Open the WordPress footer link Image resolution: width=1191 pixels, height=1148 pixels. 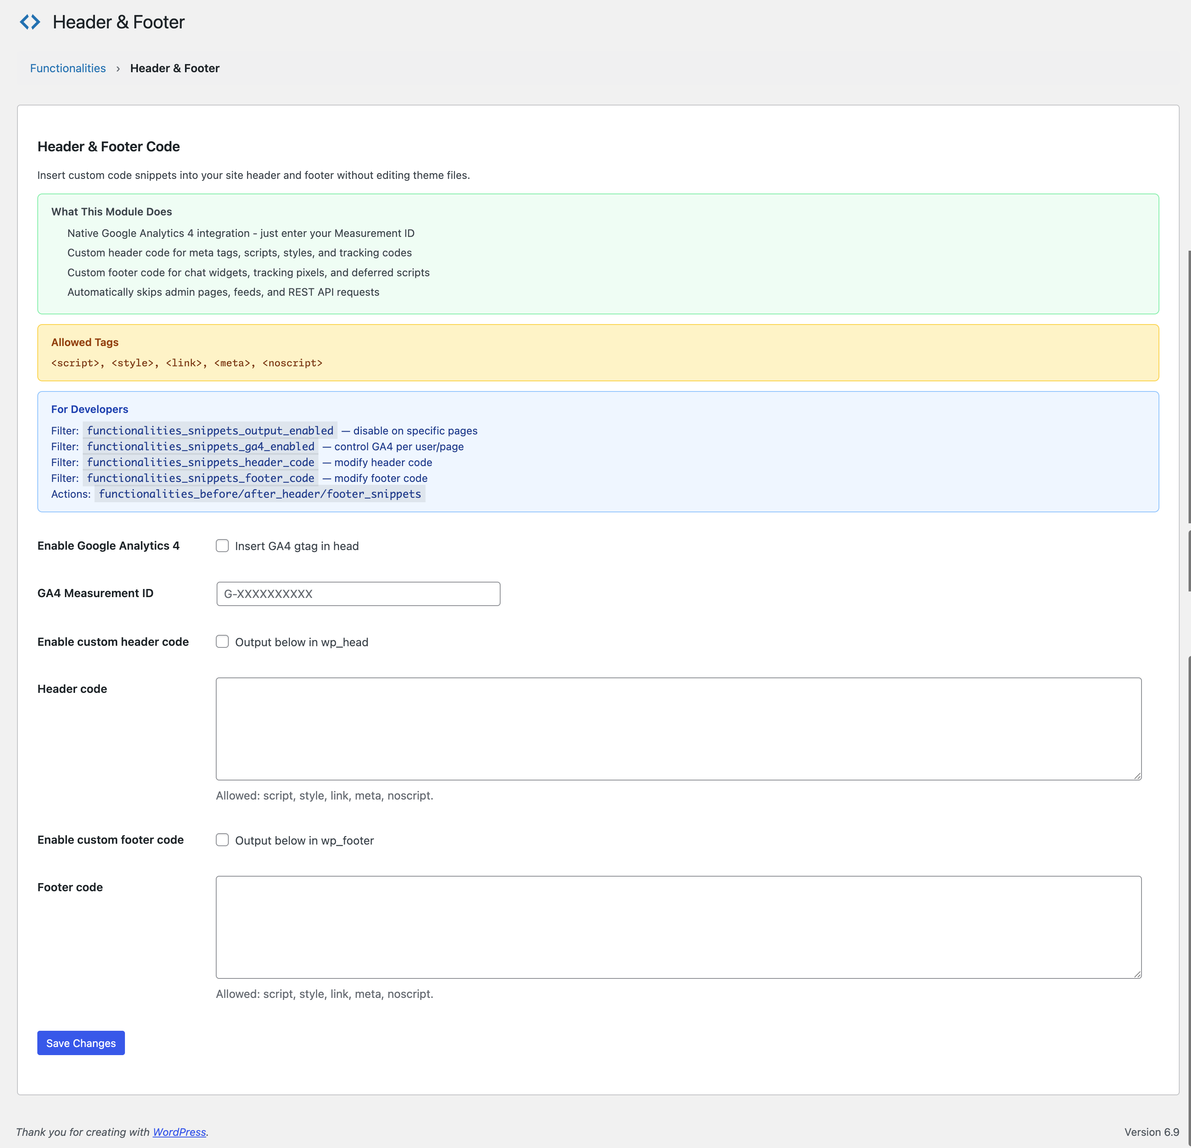178,1132
